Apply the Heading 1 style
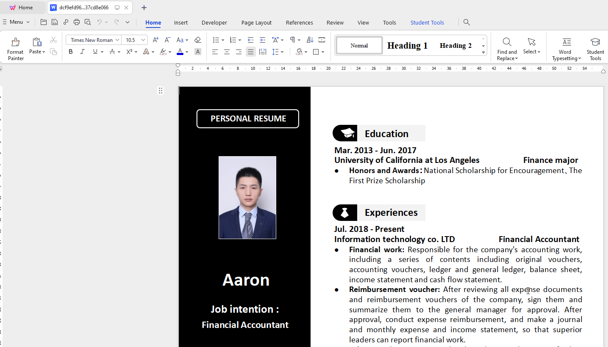Screen dimensions: 608x347 [407, 45]
